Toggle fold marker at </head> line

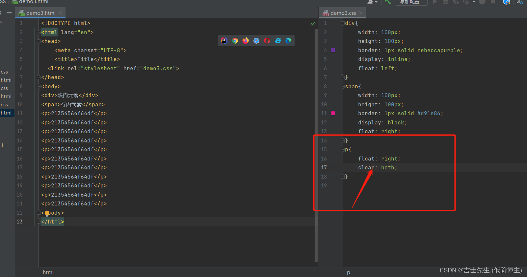coord(39,77)
